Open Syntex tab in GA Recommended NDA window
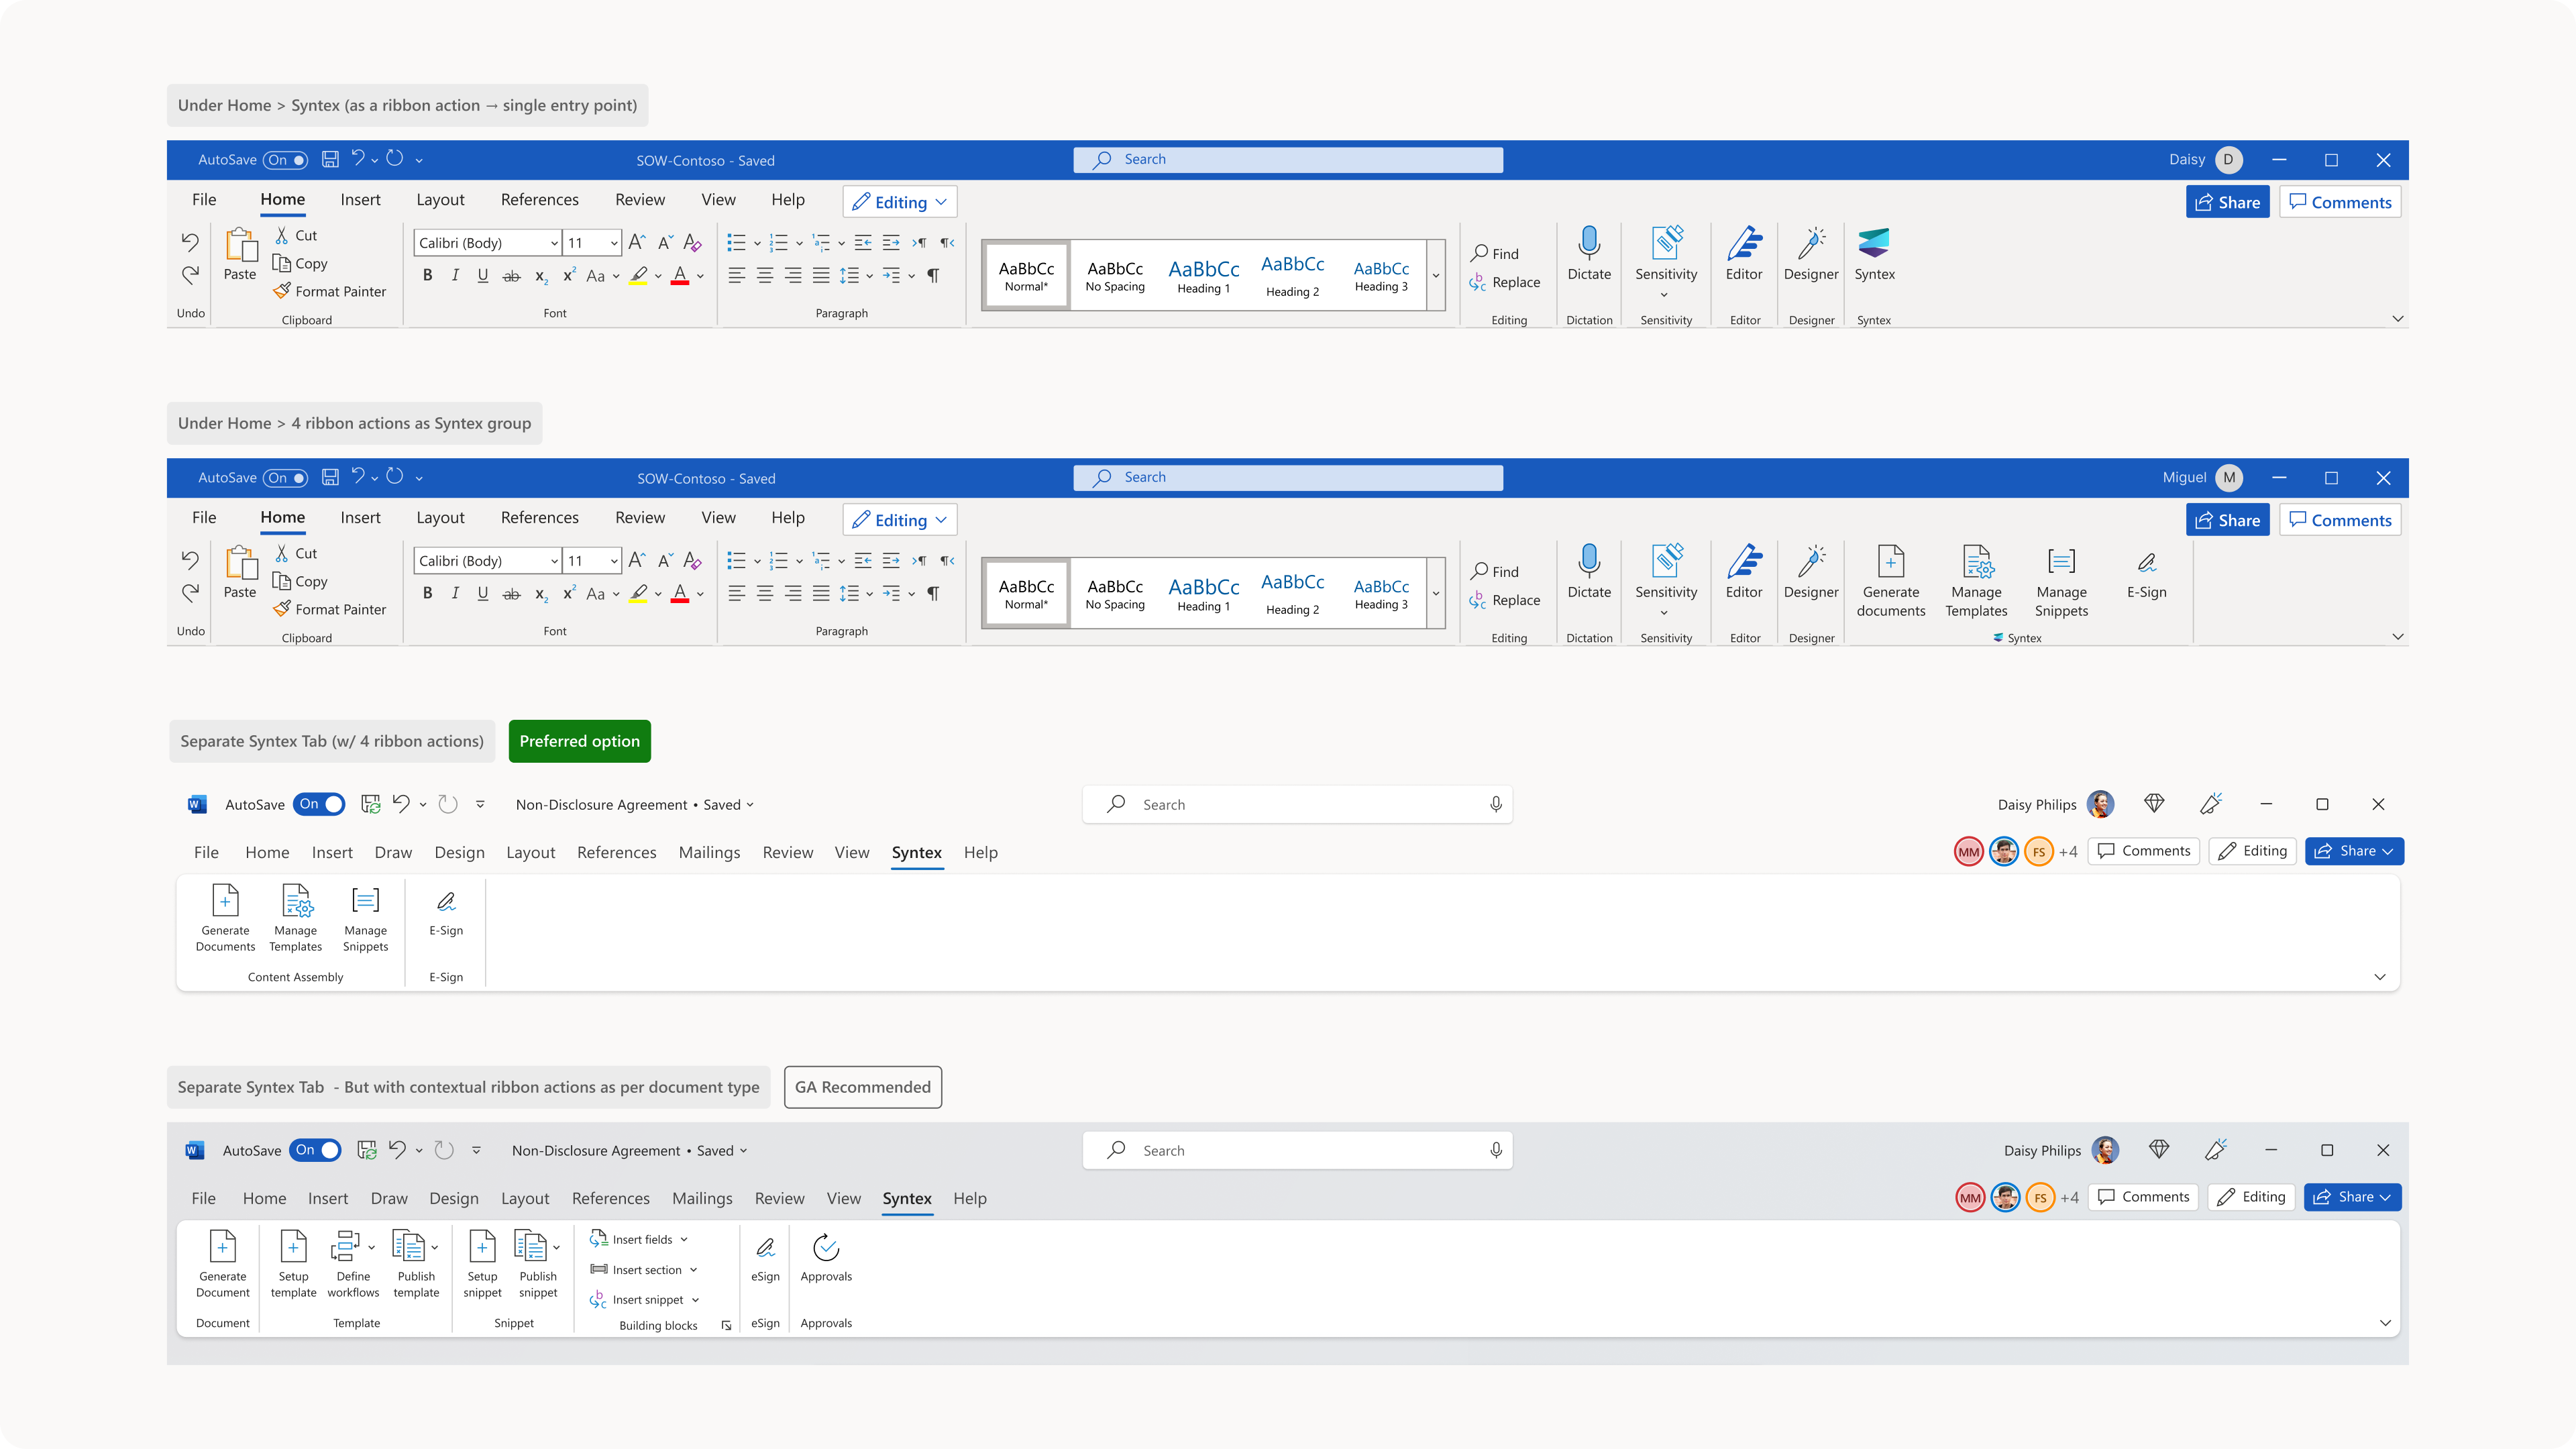This screenshot has width=2576, height=1449. coord(907,1198)
